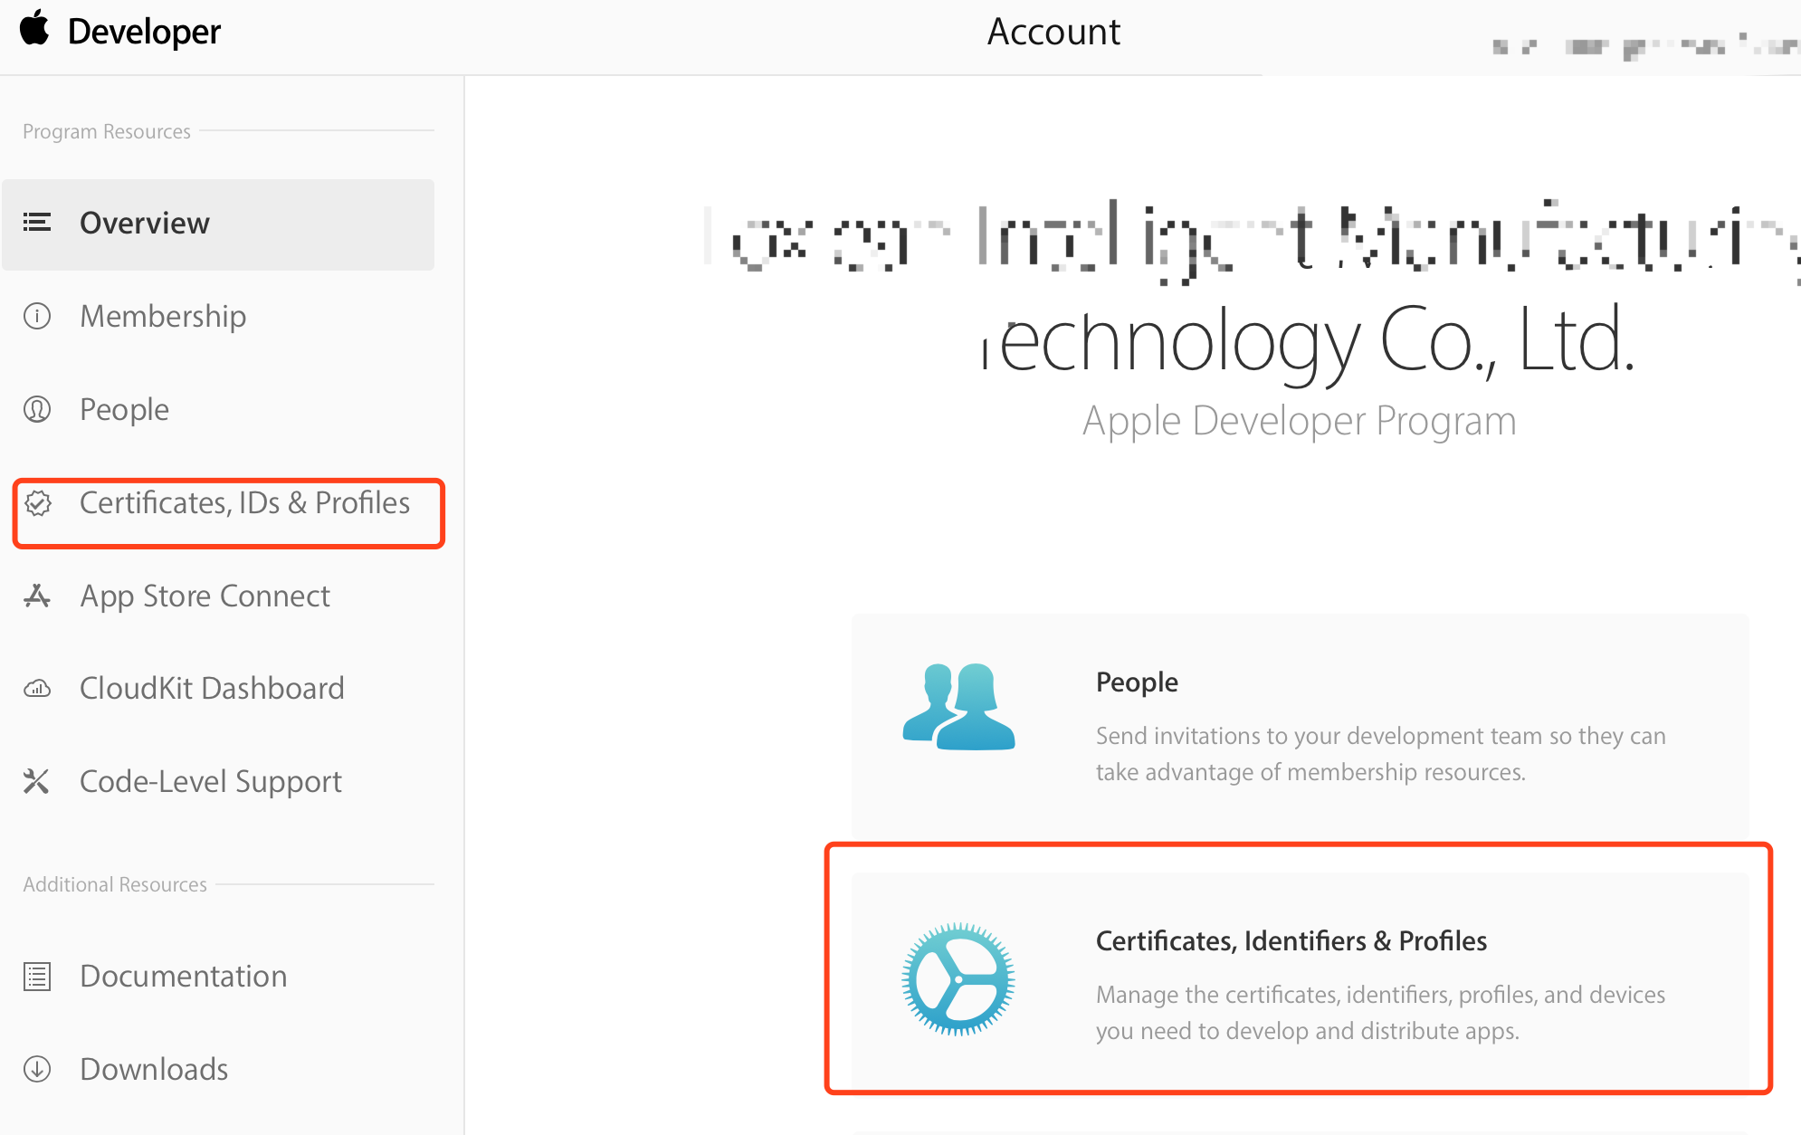The height and width of the screenshot is (1135, 1801).
Task: Click the Additional Resources section label
Action: (x=115, y=884)
